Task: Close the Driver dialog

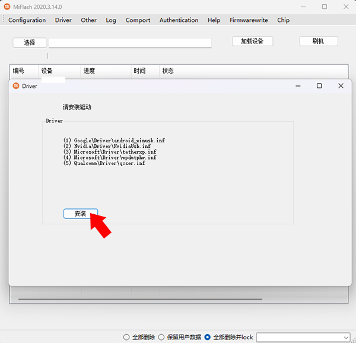Action: coord(341,86)
